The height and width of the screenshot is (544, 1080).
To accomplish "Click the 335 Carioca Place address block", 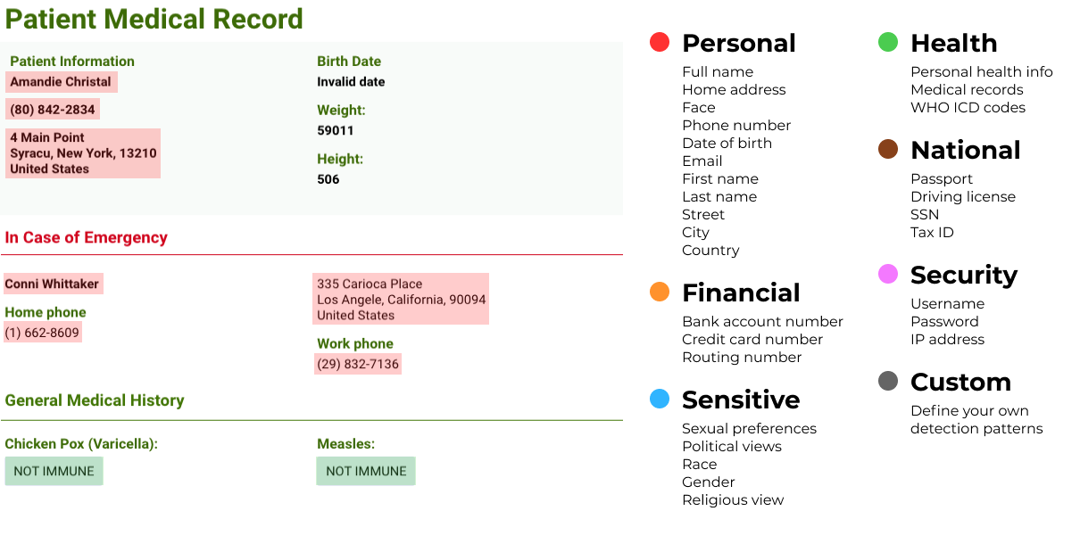I will pyautogui.click(x=401, y=299).
